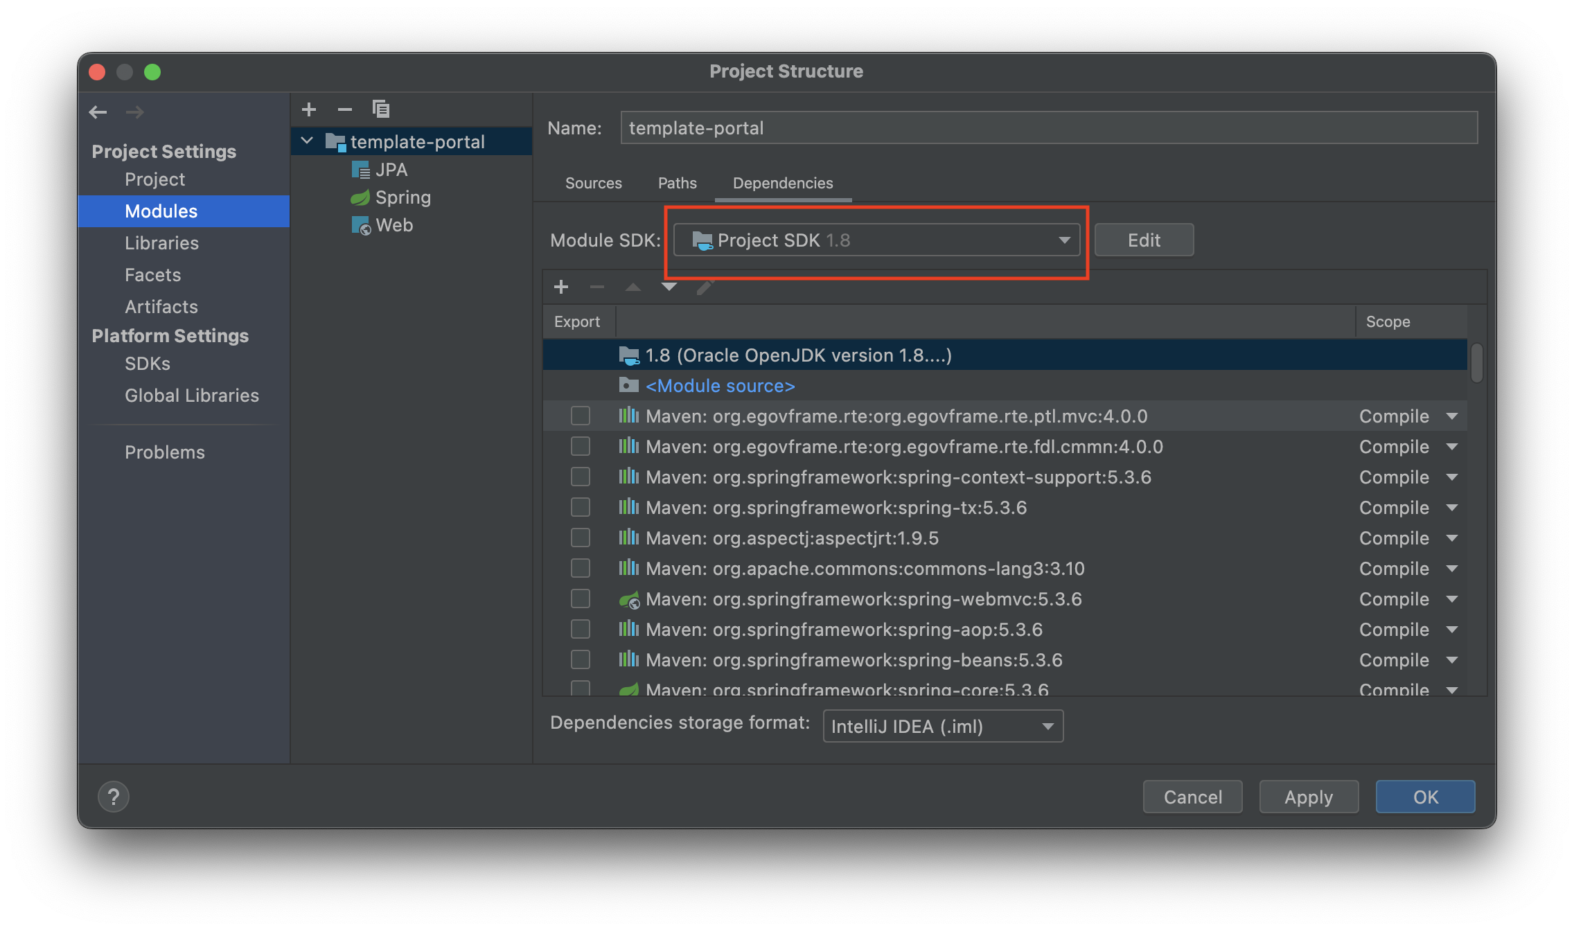The image size is (1574, 931).
Task: Click the dependencies list scrollbar
Action: tap(1476, 362)
